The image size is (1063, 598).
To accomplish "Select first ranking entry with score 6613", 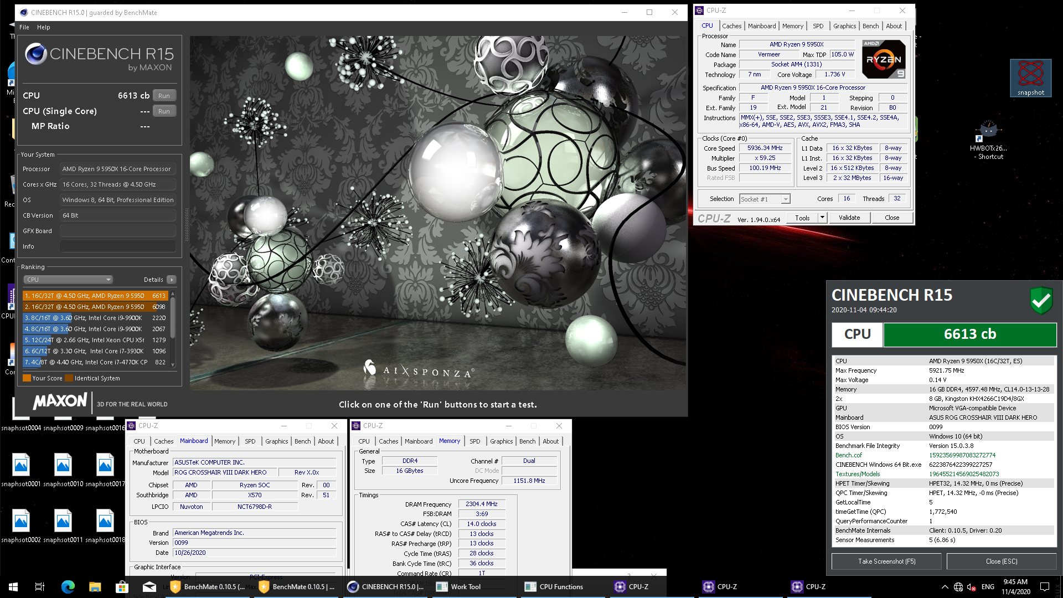I will pos(95,296).
